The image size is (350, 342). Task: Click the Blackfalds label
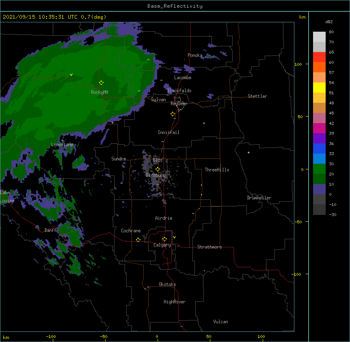coord(179,91)
